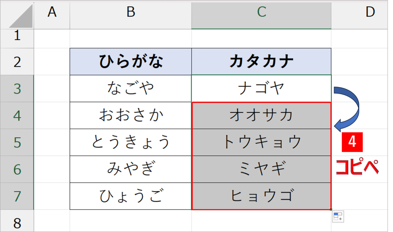Select column B header
393x232 pixels.
click(131, 16)
